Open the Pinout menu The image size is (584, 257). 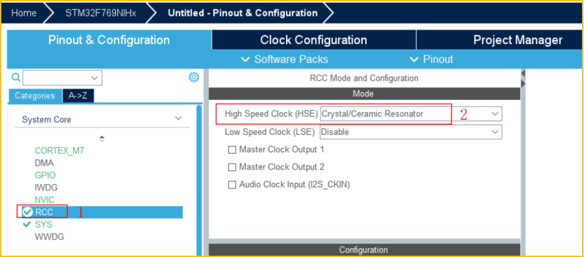431,59
